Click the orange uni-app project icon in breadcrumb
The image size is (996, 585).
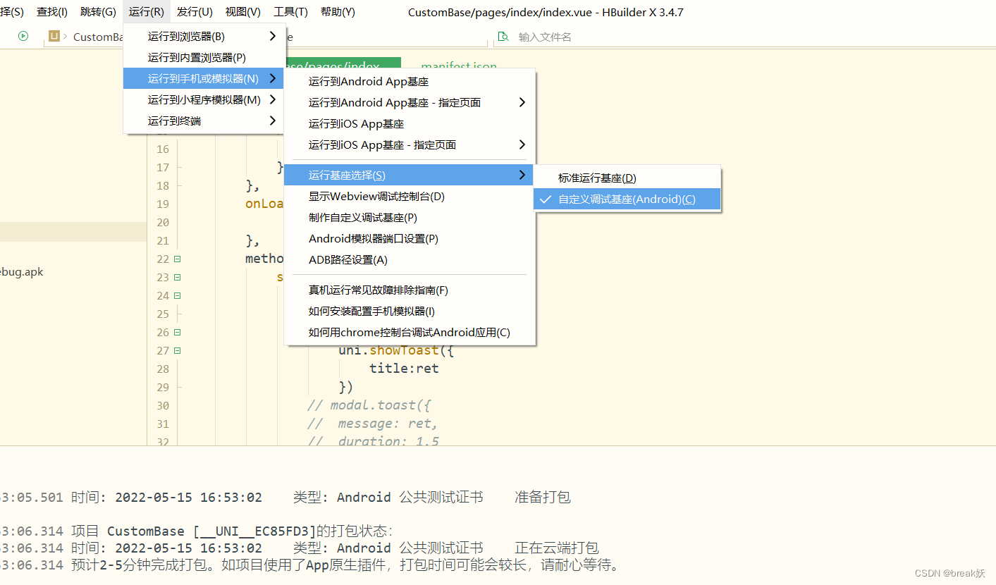tap(54, 37)
